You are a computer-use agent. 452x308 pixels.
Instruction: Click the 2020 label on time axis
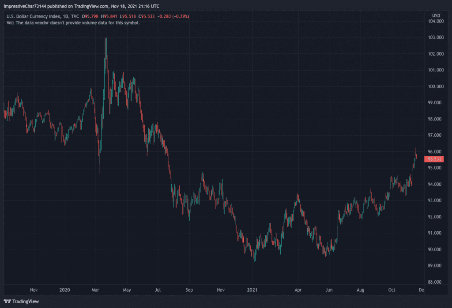click(64, 290)
